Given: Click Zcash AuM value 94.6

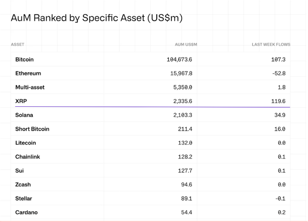Looking at the screenshot, I should pos(187,185).
